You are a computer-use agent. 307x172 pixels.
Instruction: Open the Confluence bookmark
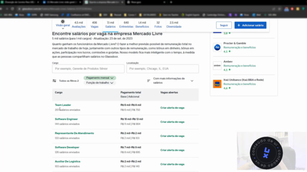click(x=79, y=15)
